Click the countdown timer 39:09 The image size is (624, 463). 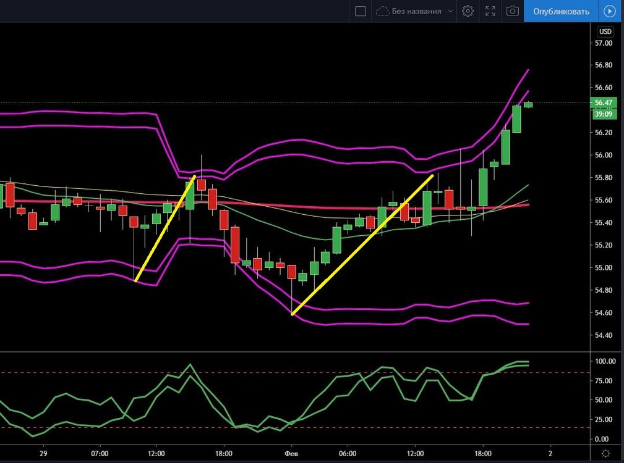(604, 114)
